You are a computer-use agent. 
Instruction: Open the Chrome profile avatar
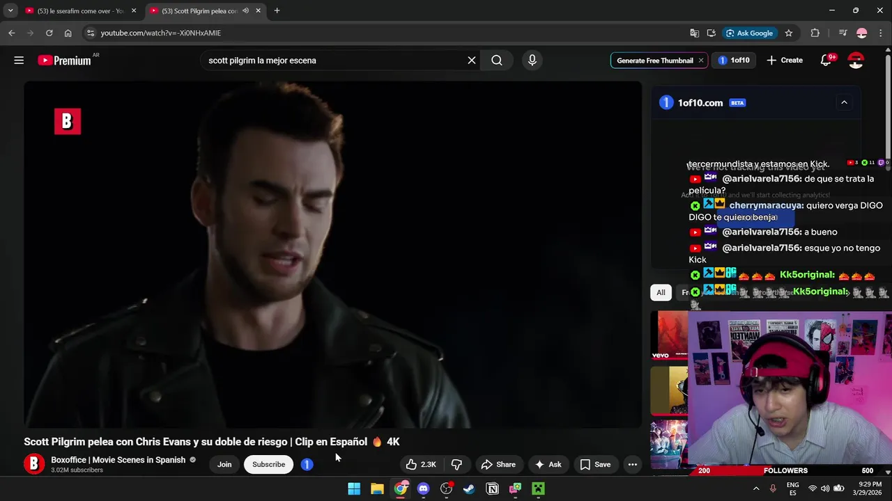tap(862, 33)
